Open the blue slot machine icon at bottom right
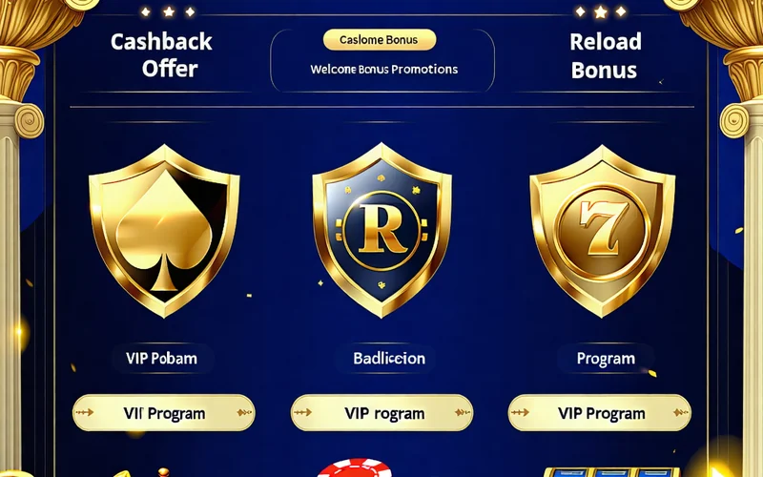 [611, 471]
